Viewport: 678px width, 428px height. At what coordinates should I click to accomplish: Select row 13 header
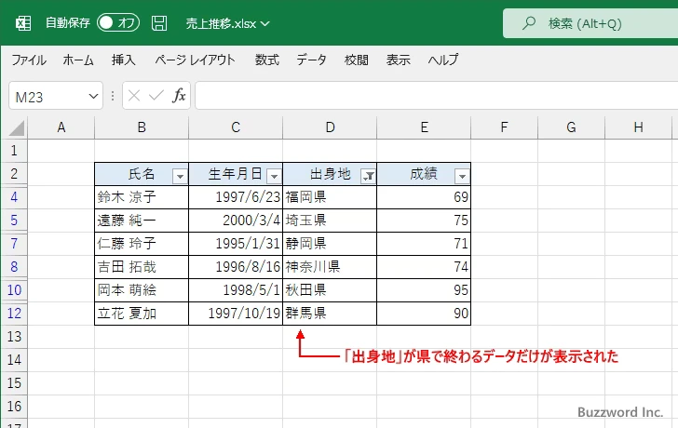[x=14, y=337]
